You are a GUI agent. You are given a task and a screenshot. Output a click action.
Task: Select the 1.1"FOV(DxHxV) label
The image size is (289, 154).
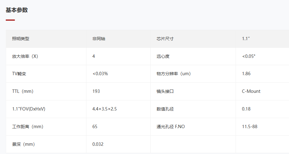click(29, 109)
